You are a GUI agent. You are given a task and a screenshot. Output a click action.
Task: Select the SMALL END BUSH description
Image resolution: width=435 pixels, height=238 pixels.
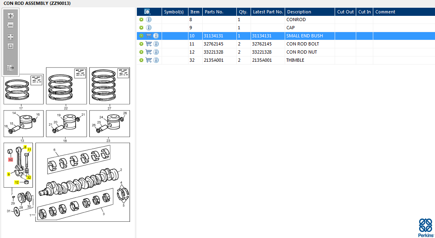[x=310, y=36]
